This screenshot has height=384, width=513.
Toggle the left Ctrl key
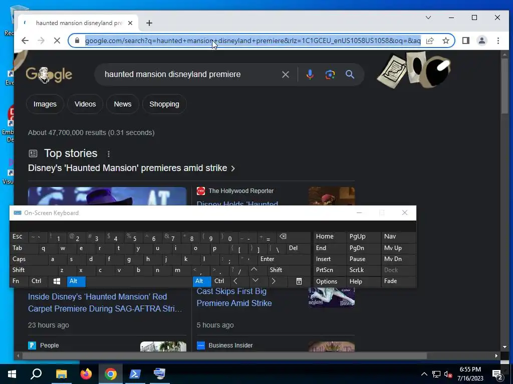(x=38, y=281)
